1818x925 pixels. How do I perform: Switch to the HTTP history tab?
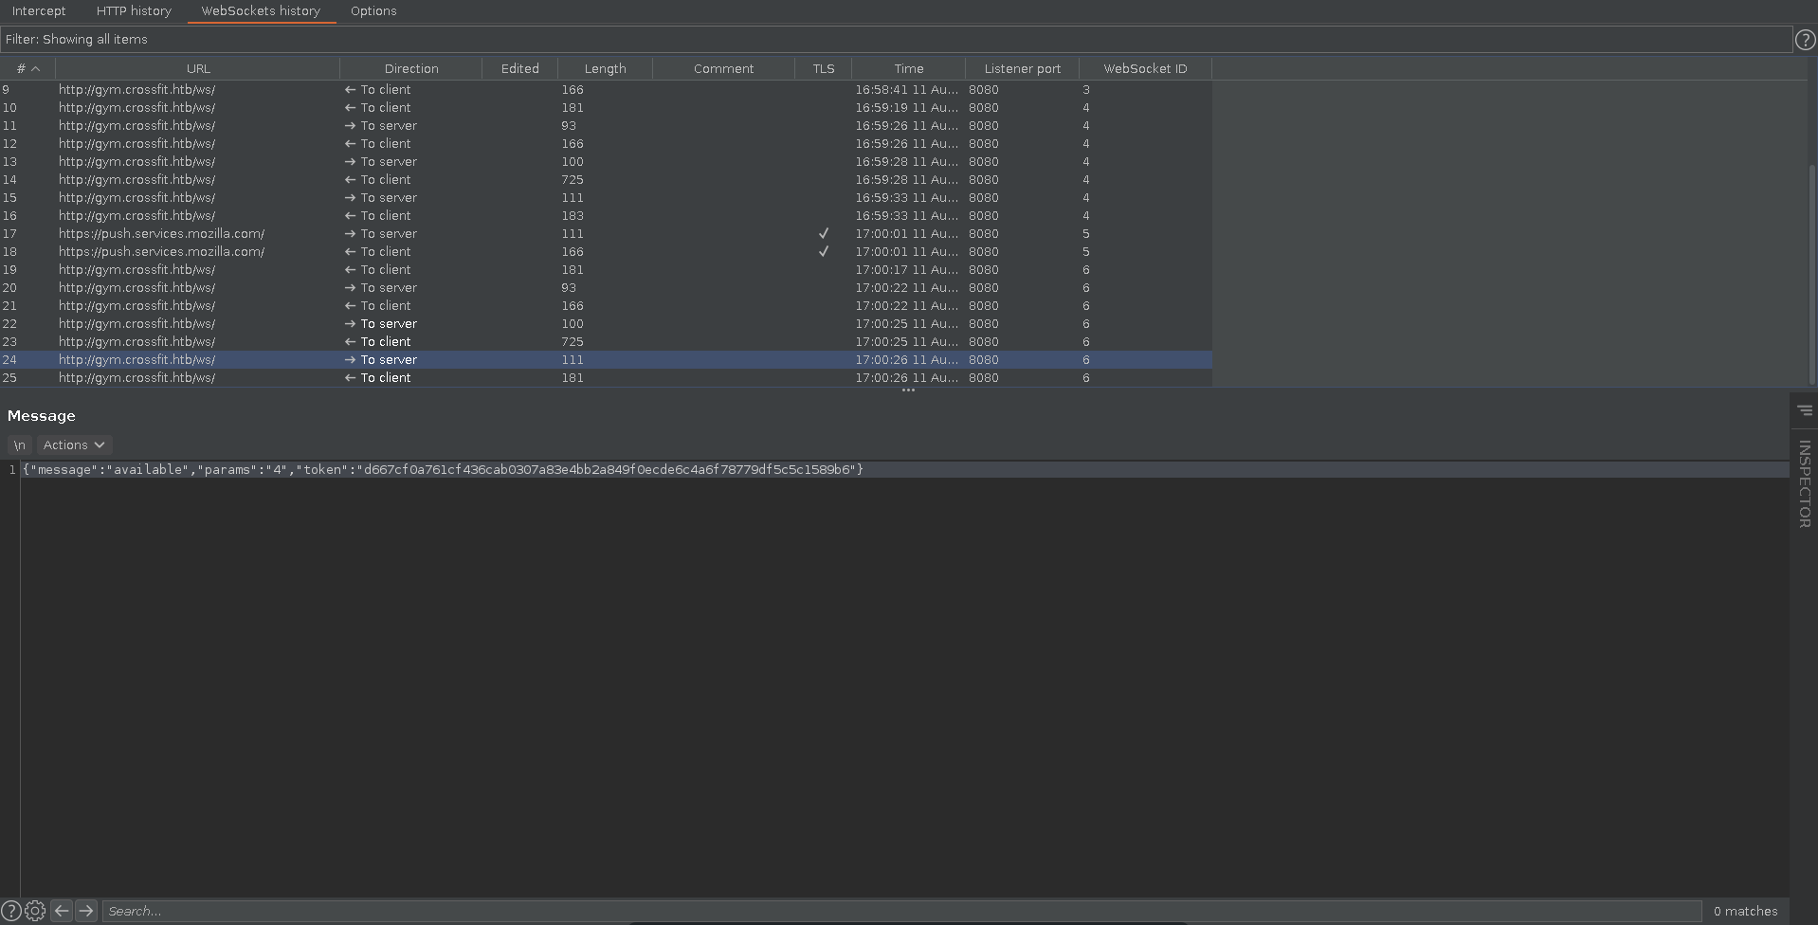(x=134, y=11)
